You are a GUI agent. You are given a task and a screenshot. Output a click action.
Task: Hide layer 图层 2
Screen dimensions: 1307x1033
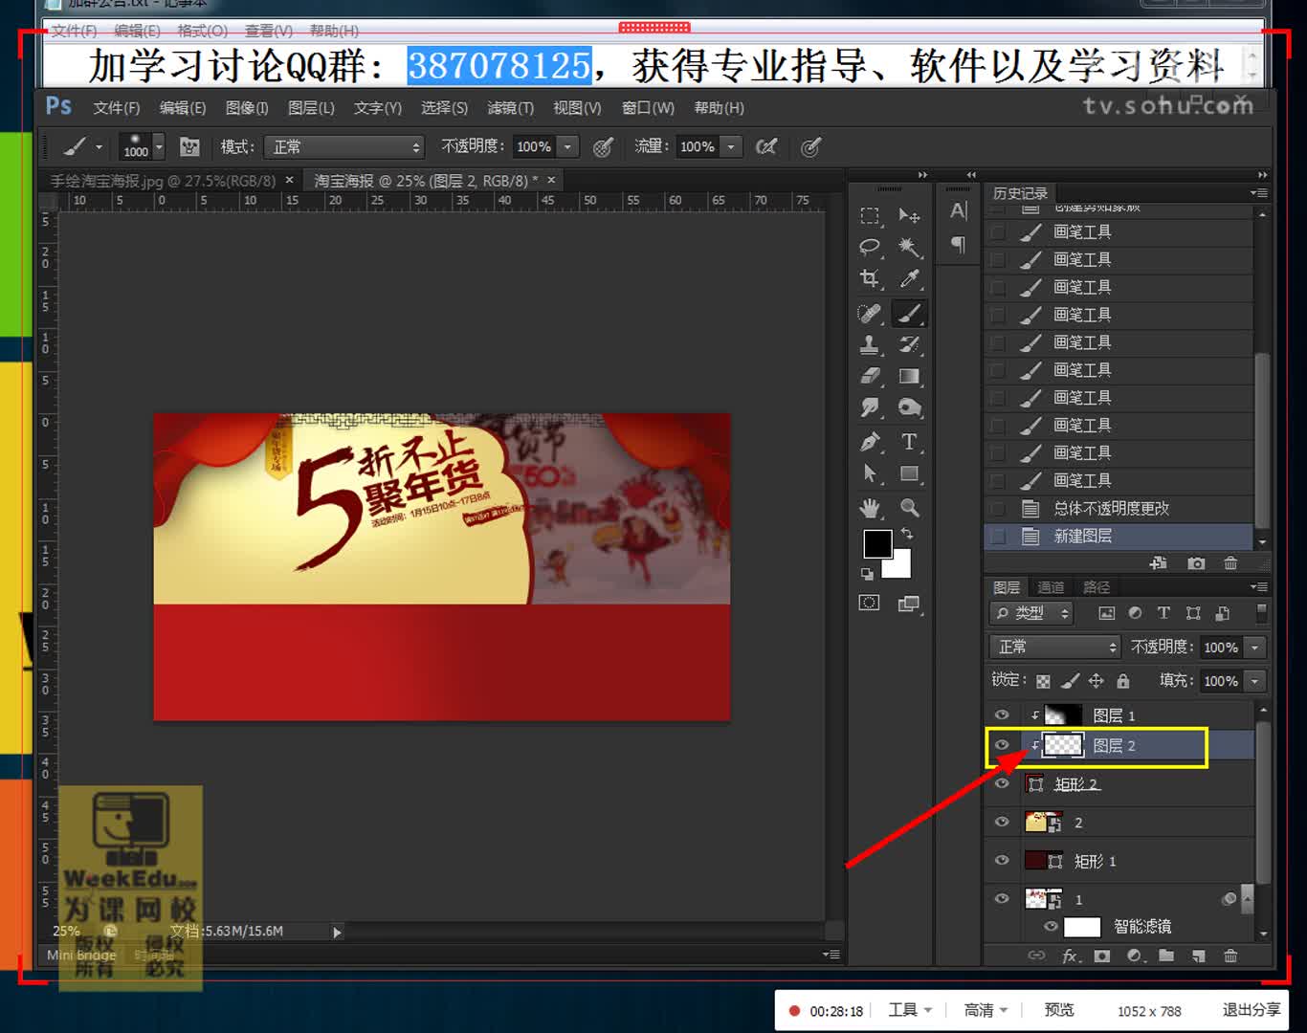coord(1002,745)
